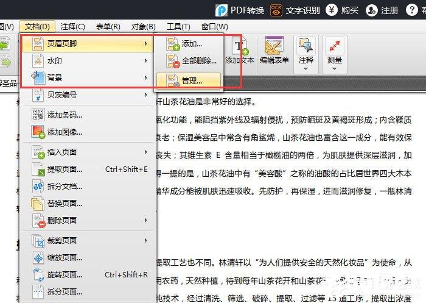Open the dropdown arrow under 测量

click(335, 69)
